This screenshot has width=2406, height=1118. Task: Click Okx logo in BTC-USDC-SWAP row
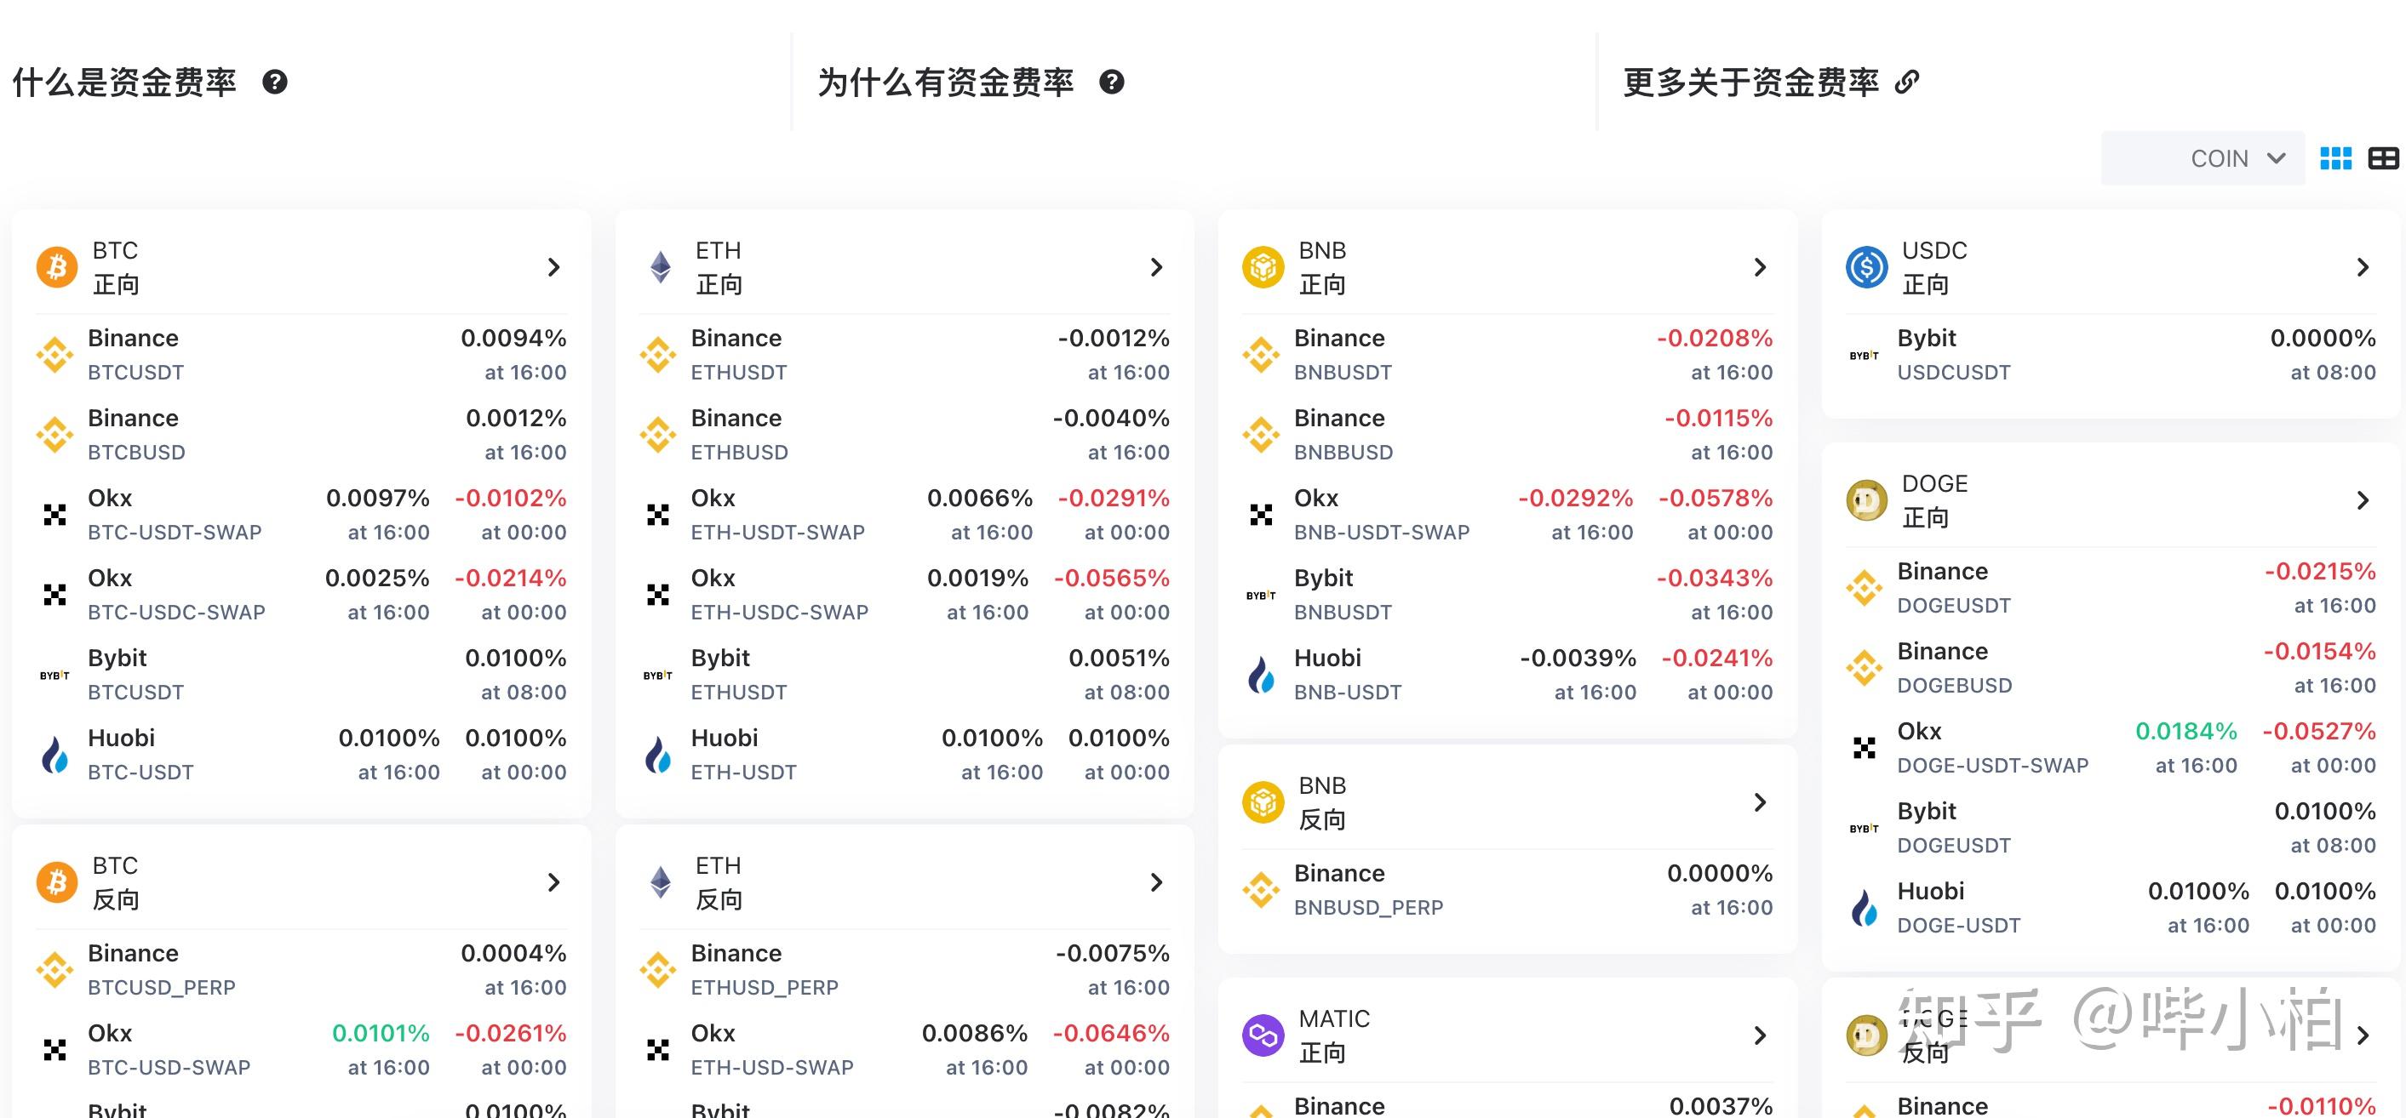pos(54,595)
